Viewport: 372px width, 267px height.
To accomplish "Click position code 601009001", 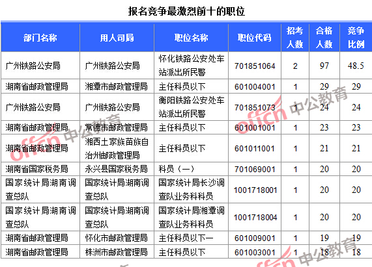I will (x=255, y=238).
